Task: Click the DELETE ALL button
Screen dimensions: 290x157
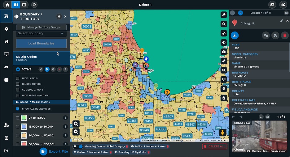Action: click(214, 146)
